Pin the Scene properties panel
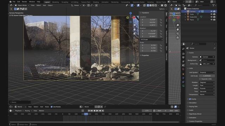 (x=214, y=48)
